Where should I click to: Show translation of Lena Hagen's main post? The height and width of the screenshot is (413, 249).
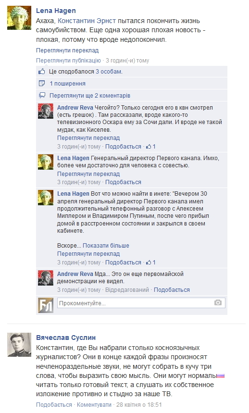tap(67, 50)
